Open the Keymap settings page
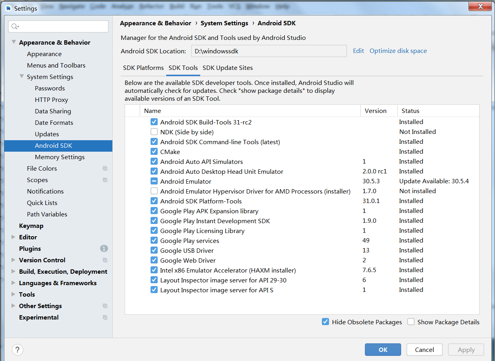495x361 pixels. coord(31,226)
